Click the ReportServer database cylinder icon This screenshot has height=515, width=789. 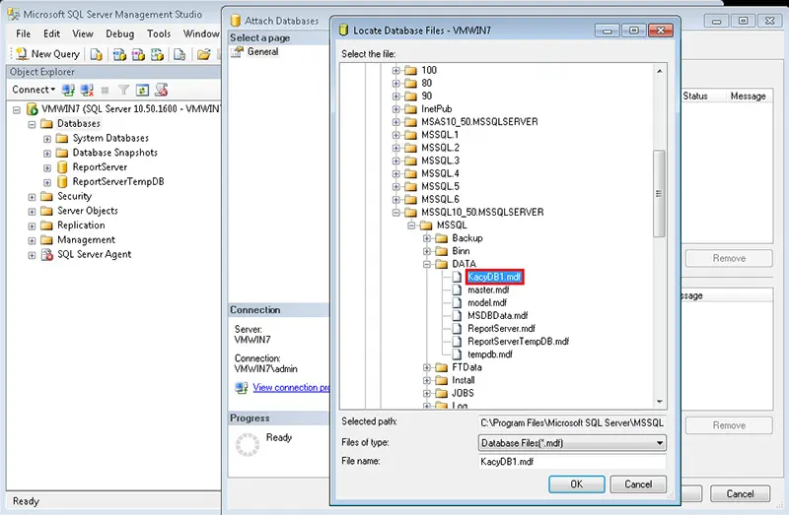pyautogui.click(x=62, y=166)
